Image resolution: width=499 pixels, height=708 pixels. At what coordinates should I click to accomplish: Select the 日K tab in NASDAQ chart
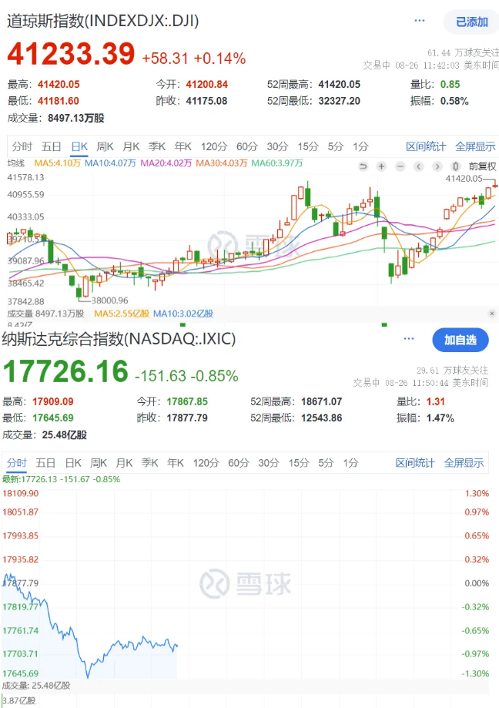pos(73,463)
